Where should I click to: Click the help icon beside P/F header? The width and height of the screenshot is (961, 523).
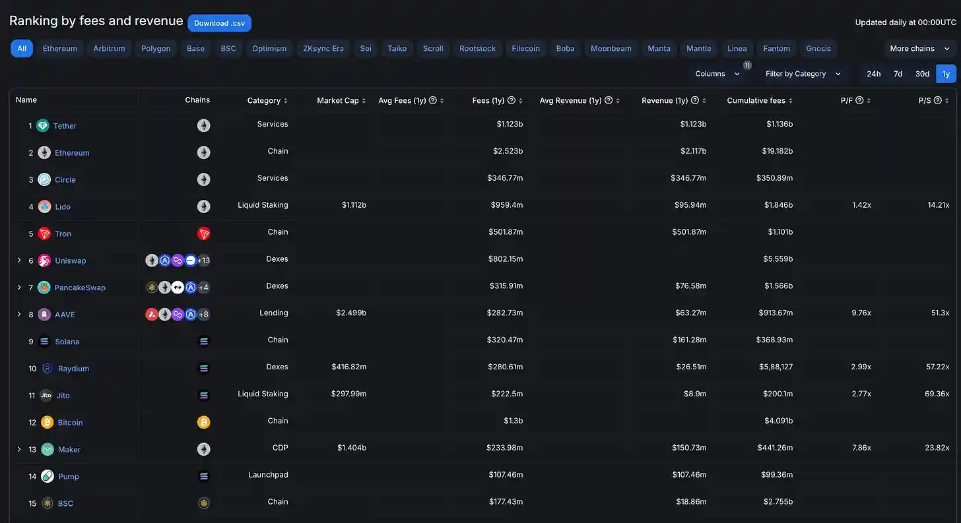pos(859,100)
